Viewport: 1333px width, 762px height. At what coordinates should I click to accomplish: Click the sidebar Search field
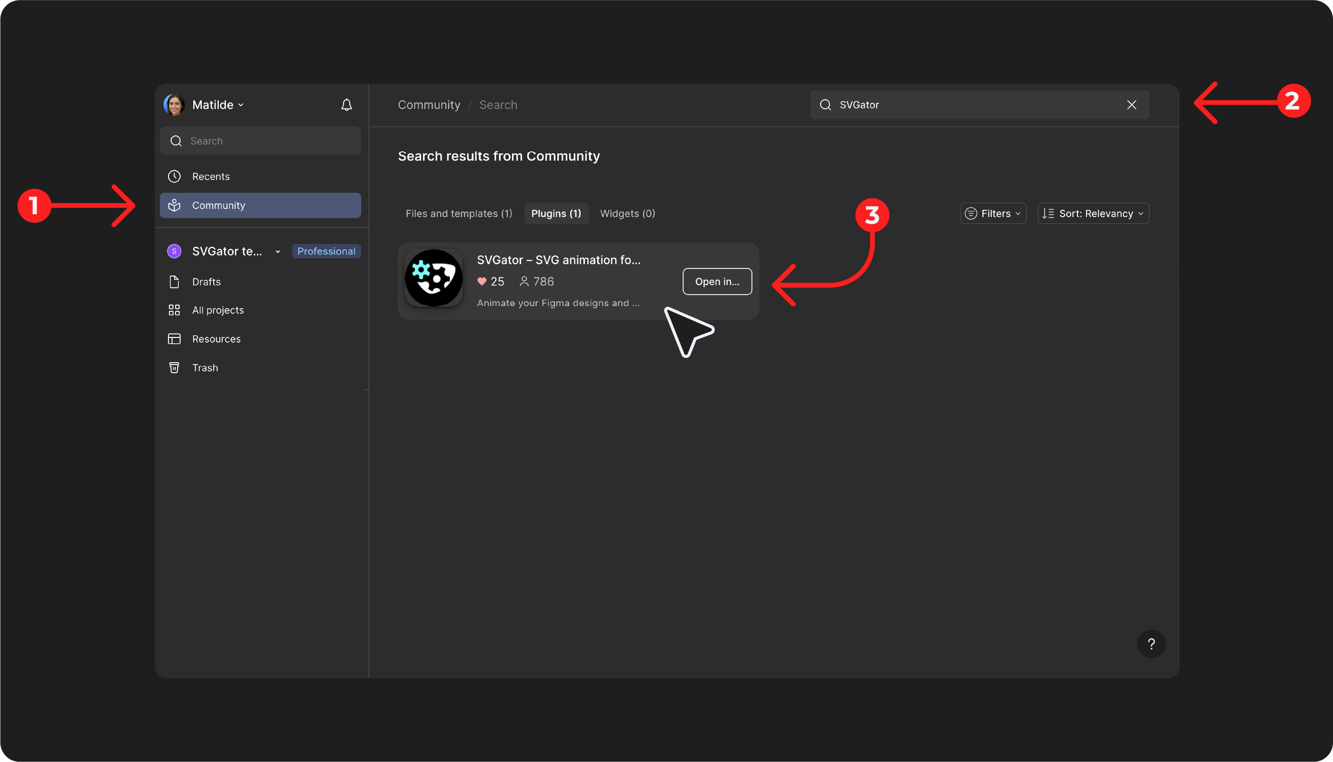(260, 141)
